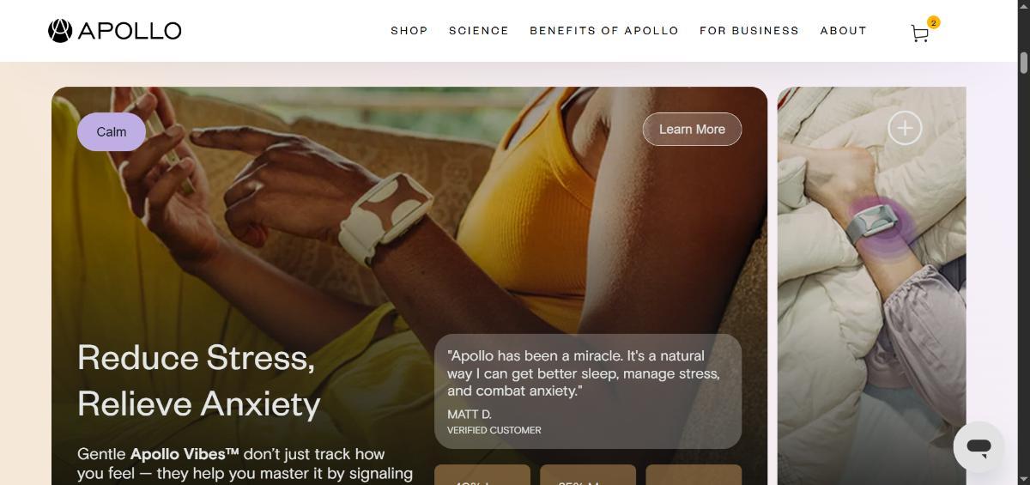This screenshot has width=1030, height=485.
Task: Select the Calm tag pill
Action: coord(112,131)
